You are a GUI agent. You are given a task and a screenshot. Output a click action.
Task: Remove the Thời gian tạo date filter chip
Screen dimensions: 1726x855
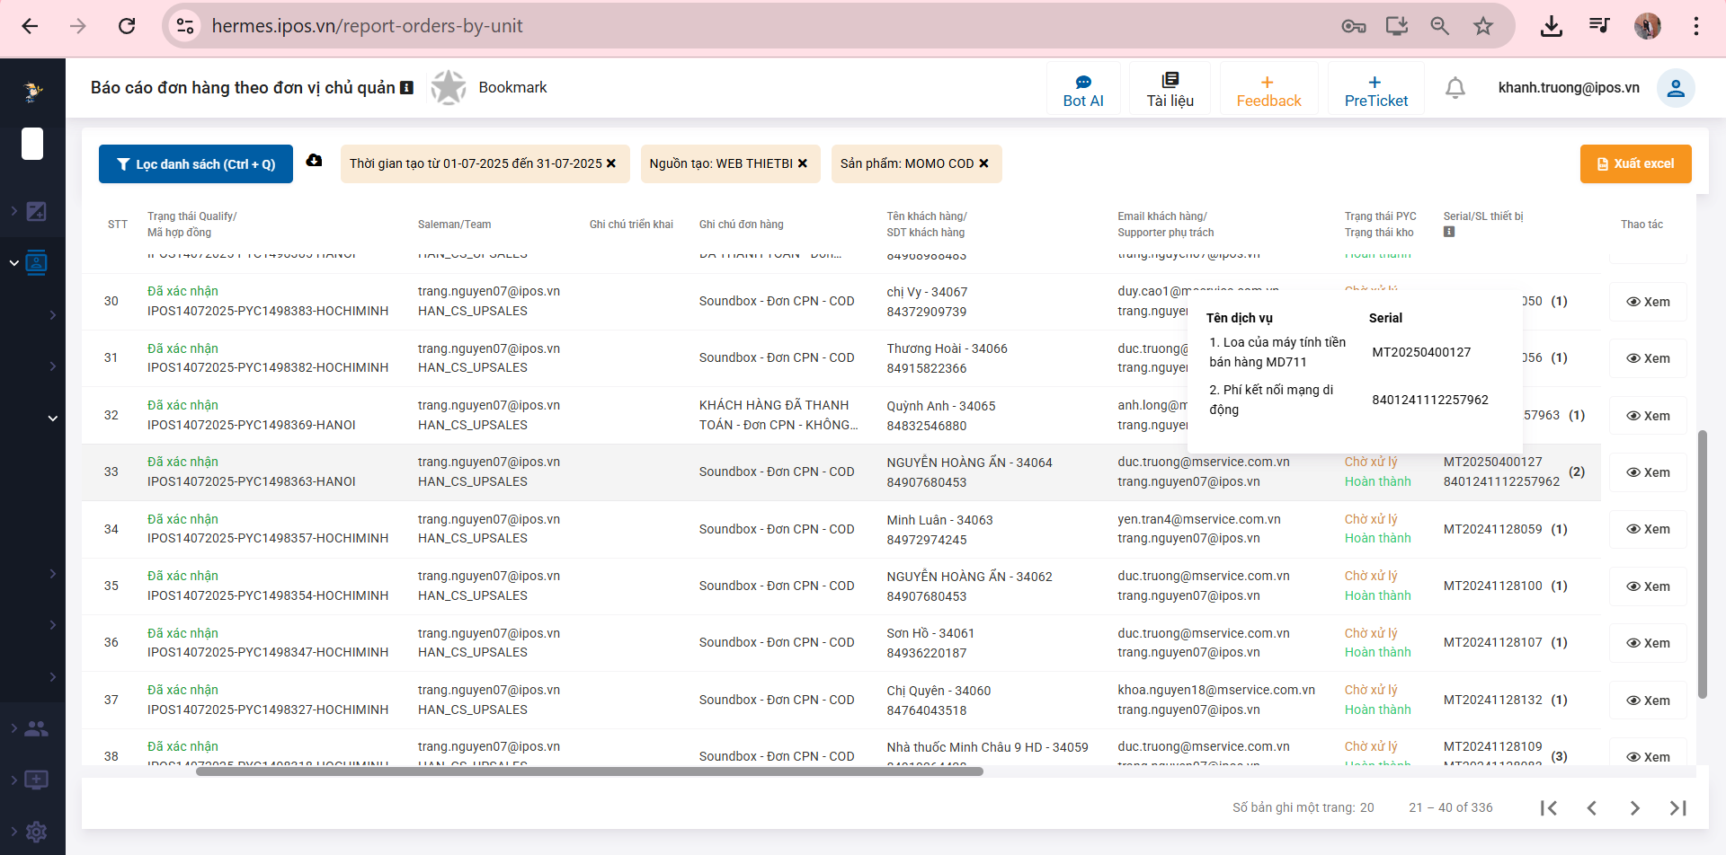[x=611, y=163]
